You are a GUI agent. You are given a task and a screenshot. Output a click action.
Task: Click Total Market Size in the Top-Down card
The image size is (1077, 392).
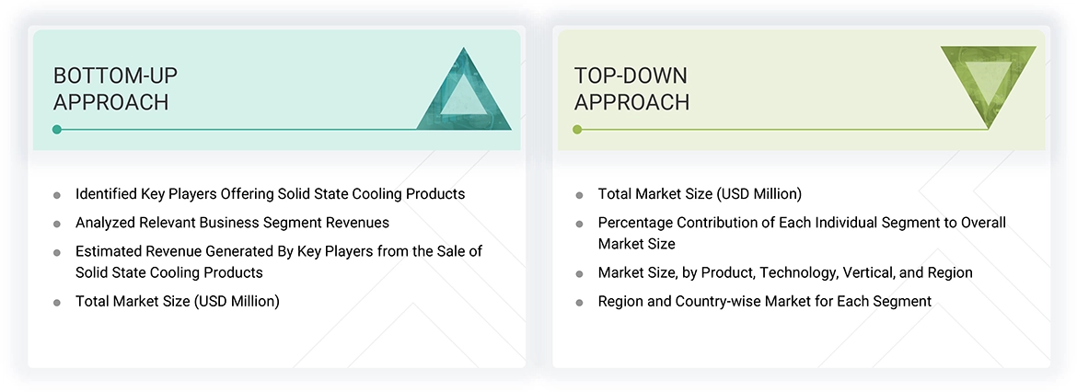point(699,194)
